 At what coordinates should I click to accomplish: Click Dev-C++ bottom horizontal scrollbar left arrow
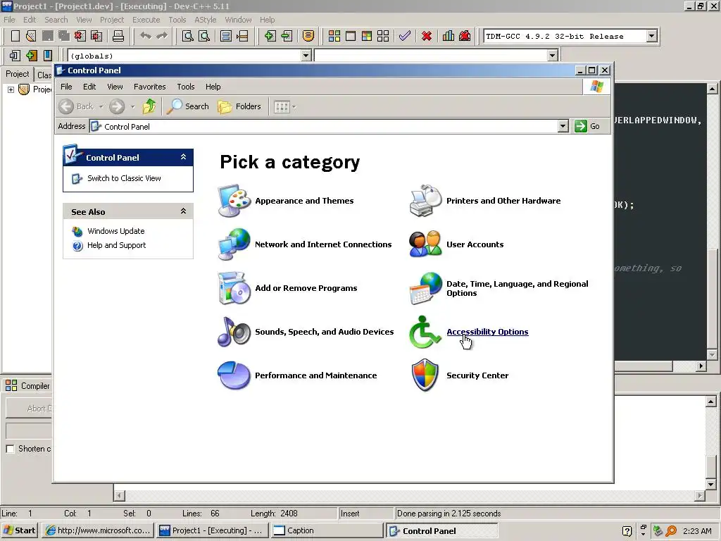pos(119,495)
